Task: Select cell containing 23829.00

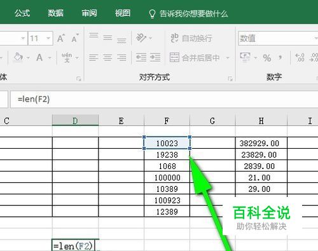Action: point(261,154)
